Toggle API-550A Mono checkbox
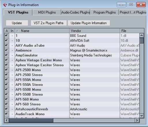Image resolution: width=148 pixels, height=127 pixels. coord(6,79)
